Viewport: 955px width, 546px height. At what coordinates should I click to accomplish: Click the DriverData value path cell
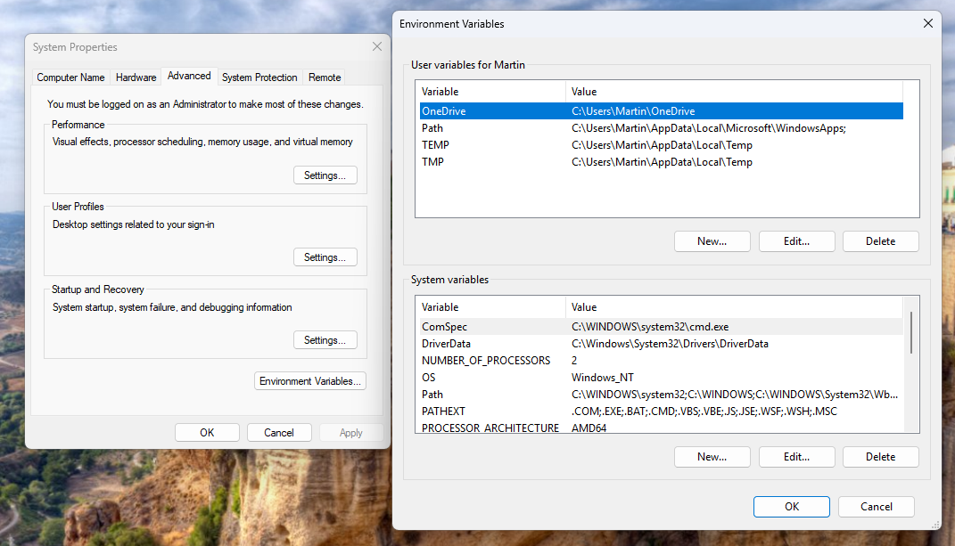point(670,343)
